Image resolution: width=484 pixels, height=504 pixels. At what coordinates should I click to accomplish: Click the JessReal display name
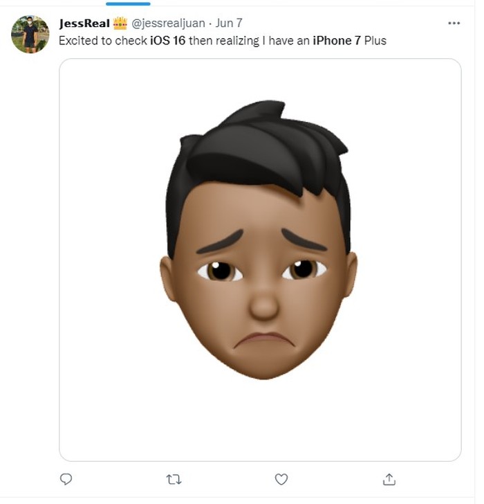click(84, 24)
